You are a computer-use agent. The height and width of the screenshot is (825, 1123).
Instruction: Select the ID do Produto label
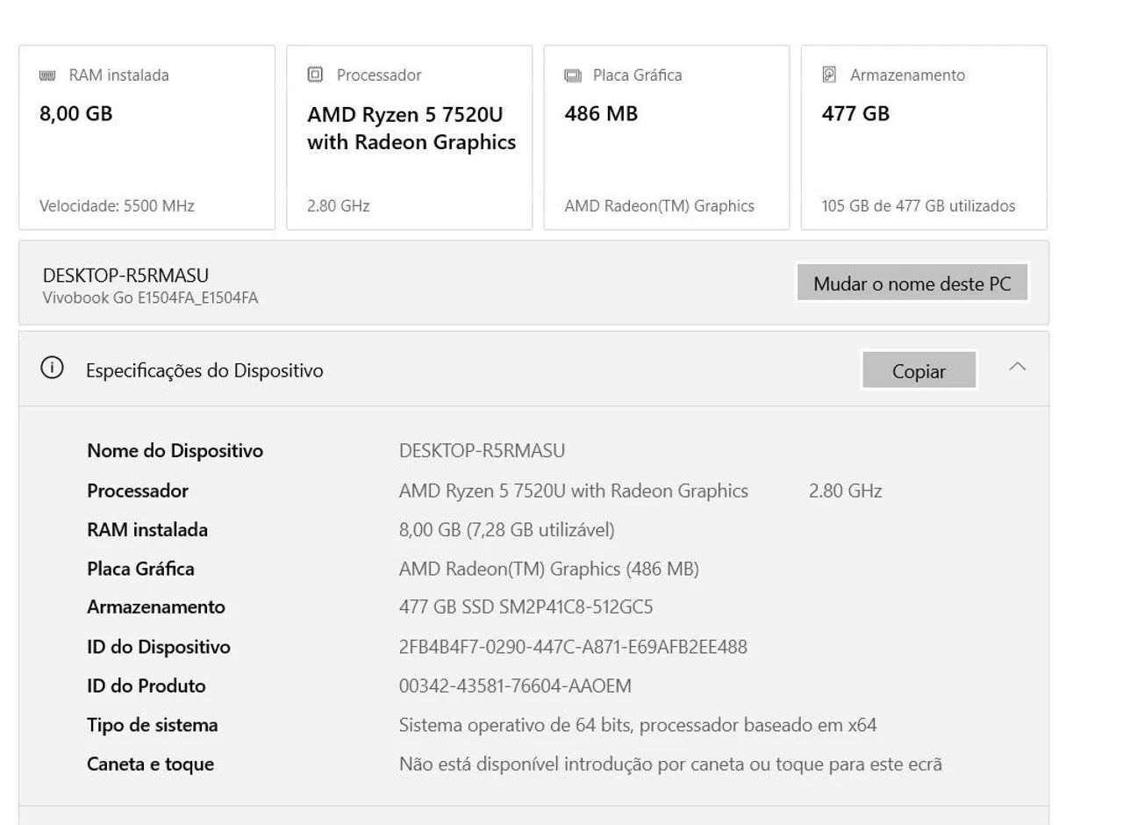[x=146, y=686]
